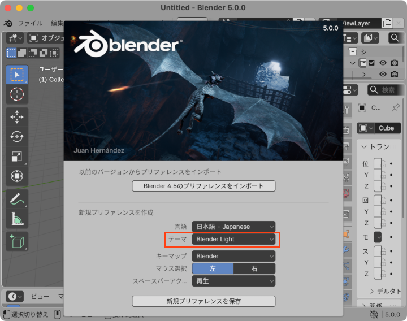Open the Edit (編集) menu
Image resolution: width=407 pixels, height=321 pixels.
(x=57, y=23)
